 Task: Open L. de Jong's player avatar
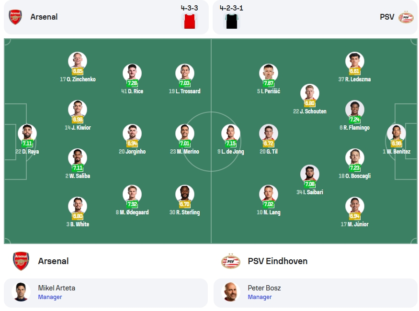point(231,133)
